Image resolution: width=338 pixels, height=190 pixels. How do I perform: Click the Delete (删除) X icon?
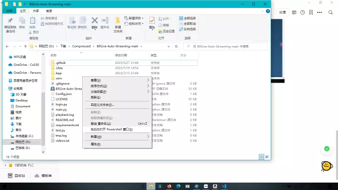tap(95, 20)
